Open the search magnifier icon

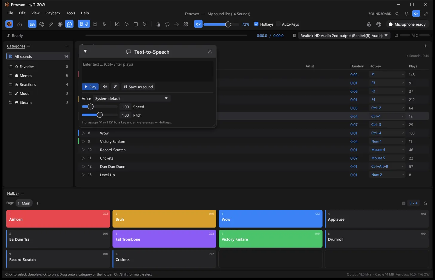(397, 14)
